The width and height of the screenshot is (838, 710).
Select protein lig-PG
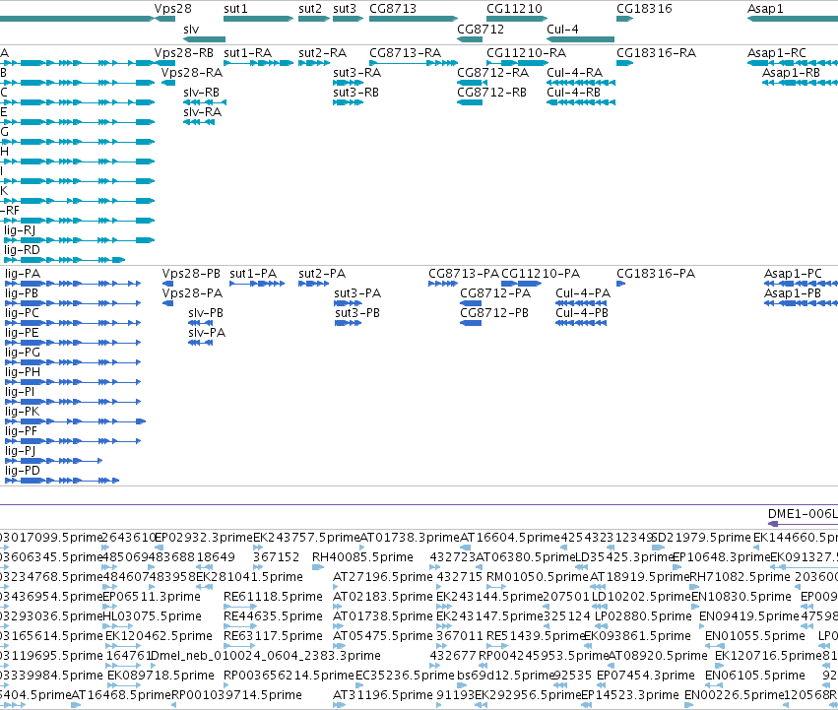coord(73,362)
